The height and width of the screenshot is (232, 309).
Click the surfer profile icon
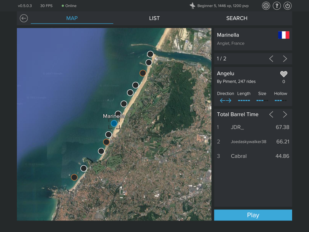[x=192, y=6]
